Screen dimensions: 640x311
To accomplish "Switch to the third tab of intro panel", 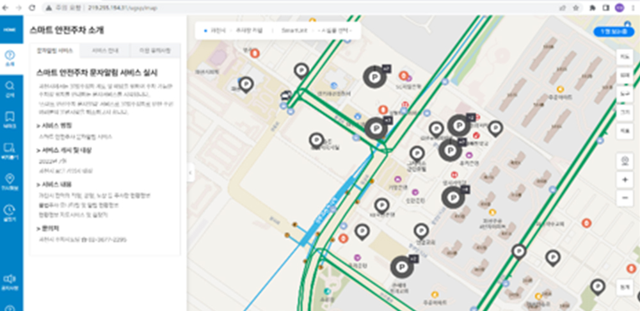I will (154, 50).
